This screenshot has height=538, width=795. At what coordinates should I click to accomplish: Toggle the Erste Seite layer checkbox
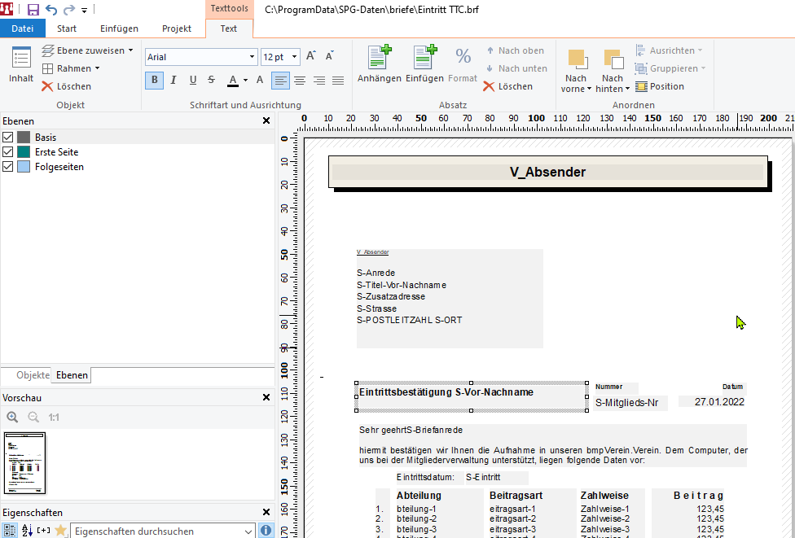8,152
